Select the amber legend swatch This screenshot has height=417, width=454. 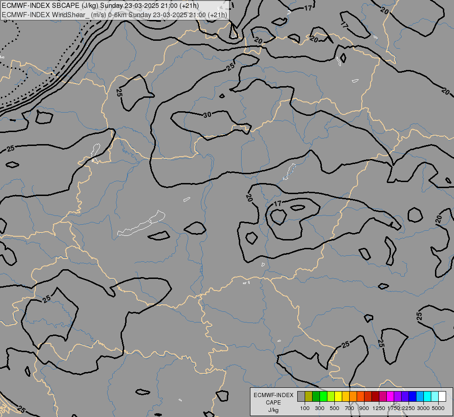coord(345,396)
